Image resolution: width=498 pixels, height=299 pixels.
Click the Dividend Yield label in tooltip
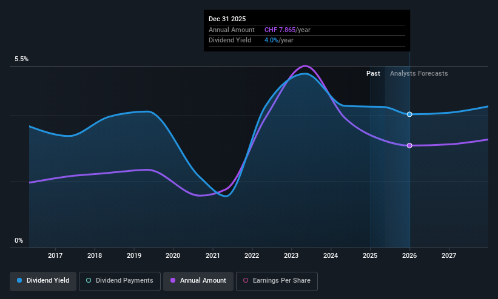230,41
